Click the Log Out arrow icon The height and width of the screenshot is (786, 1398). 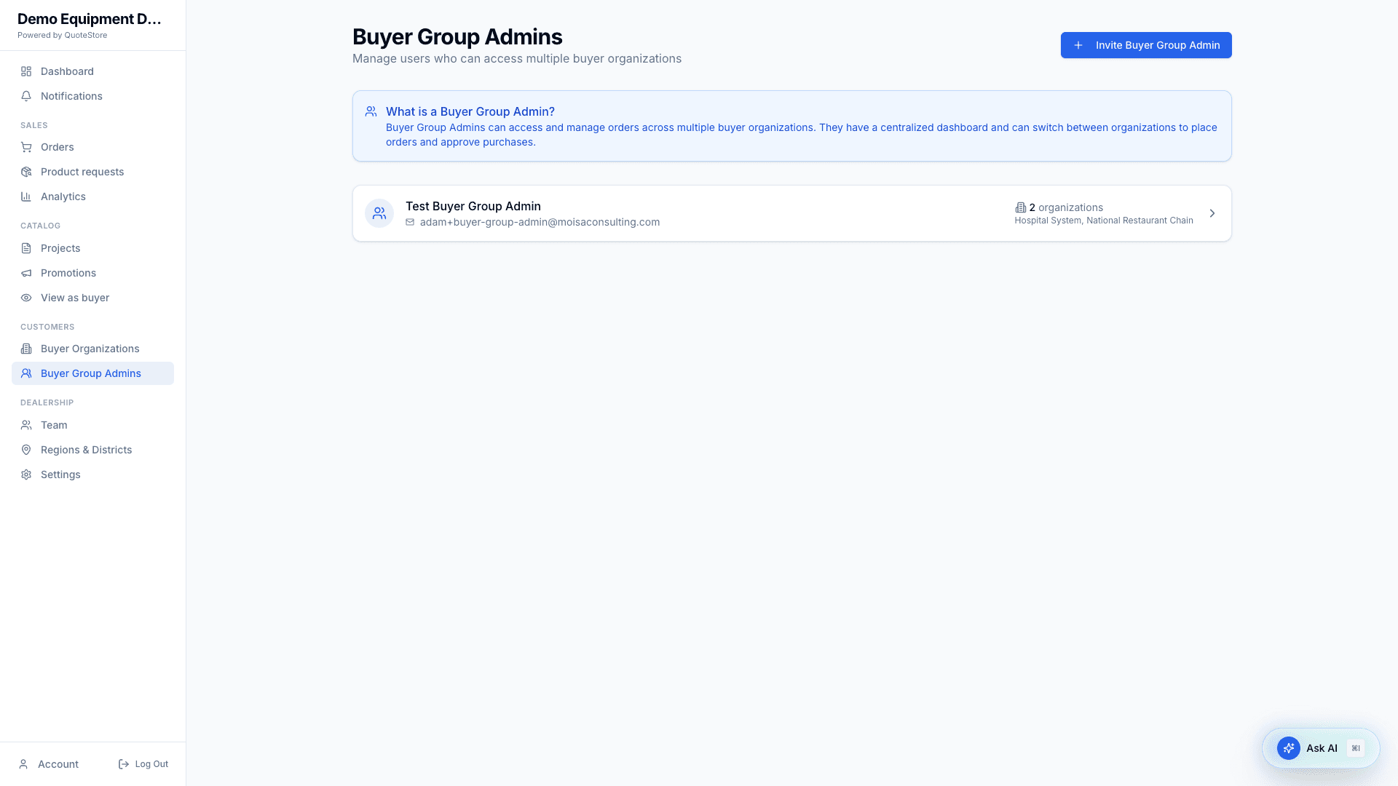(124, 764)
